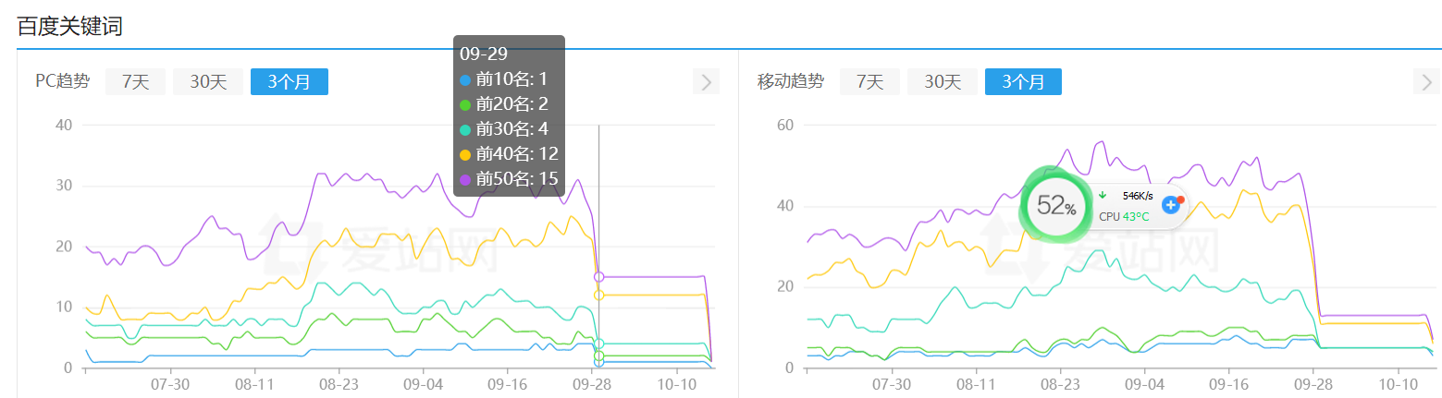Click the yellow 前40名 marker on 09-29
Viewport: 1442px width, 398px height.
598,295
